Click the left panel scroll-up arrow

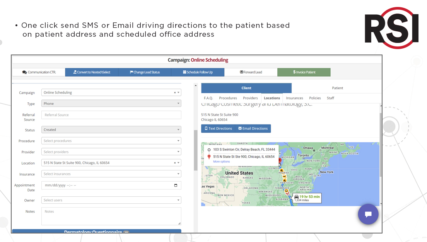click(196, 85)
